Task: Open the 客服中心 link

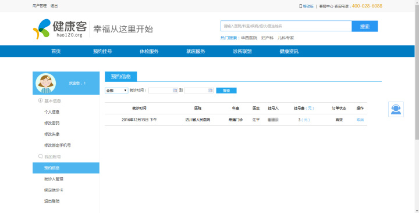Action: [326, 6]
